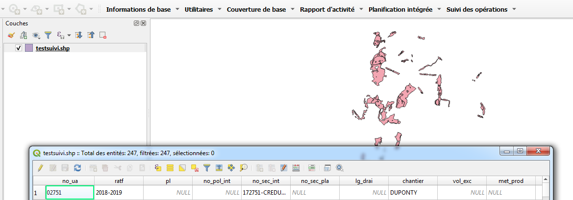The width and height of the screenshot is (573, 200).
Task: Click select features by expression icon
Action: point(158,168)
